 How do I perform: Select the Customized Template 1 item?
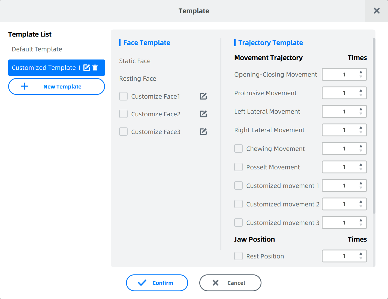tap(56, 68)
